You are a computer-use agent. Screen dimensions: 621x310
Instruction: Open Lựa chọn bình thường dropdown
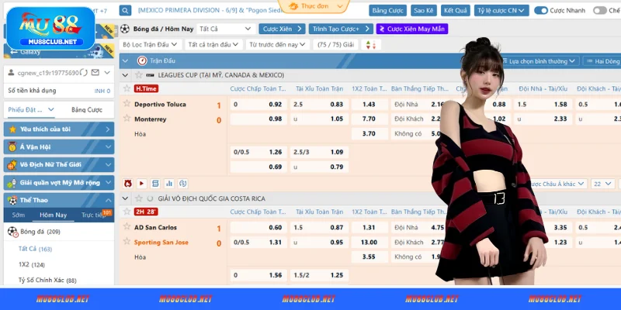(539, 61)
